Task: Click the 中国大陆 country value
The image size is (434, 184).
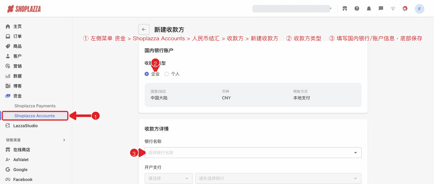Action: point(159,98)
